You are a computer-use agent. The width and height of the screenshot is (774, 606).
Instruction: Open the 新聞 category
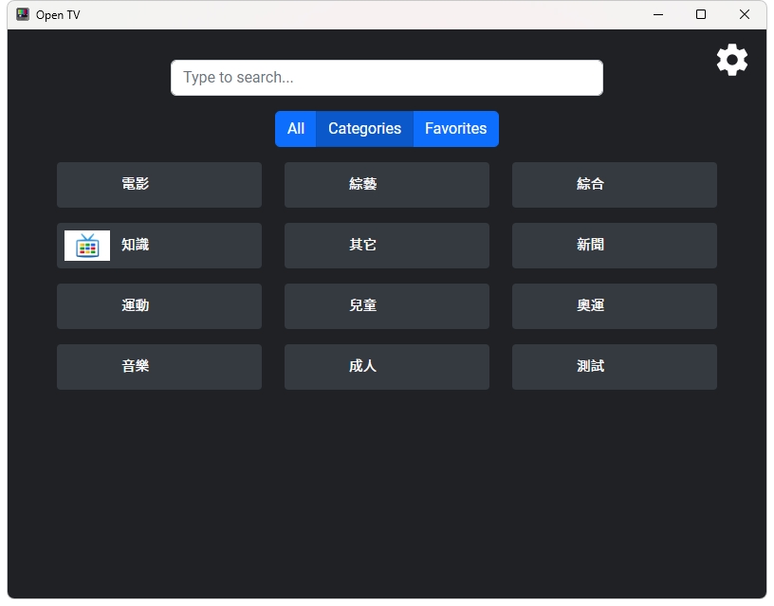pyautogui.click(x=614, y=246)
